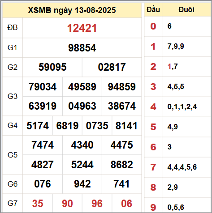This screenshot has height=213, width=212.
Task: Click G3 number 49589
Action: click(82, 87)
